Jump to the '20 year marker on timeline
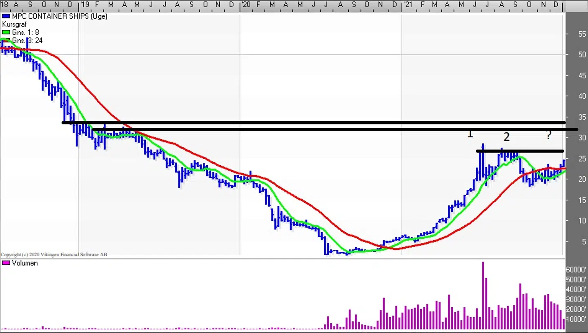This screenshot has width=588, height=333. pyautogui.click(x=246, y=4)
